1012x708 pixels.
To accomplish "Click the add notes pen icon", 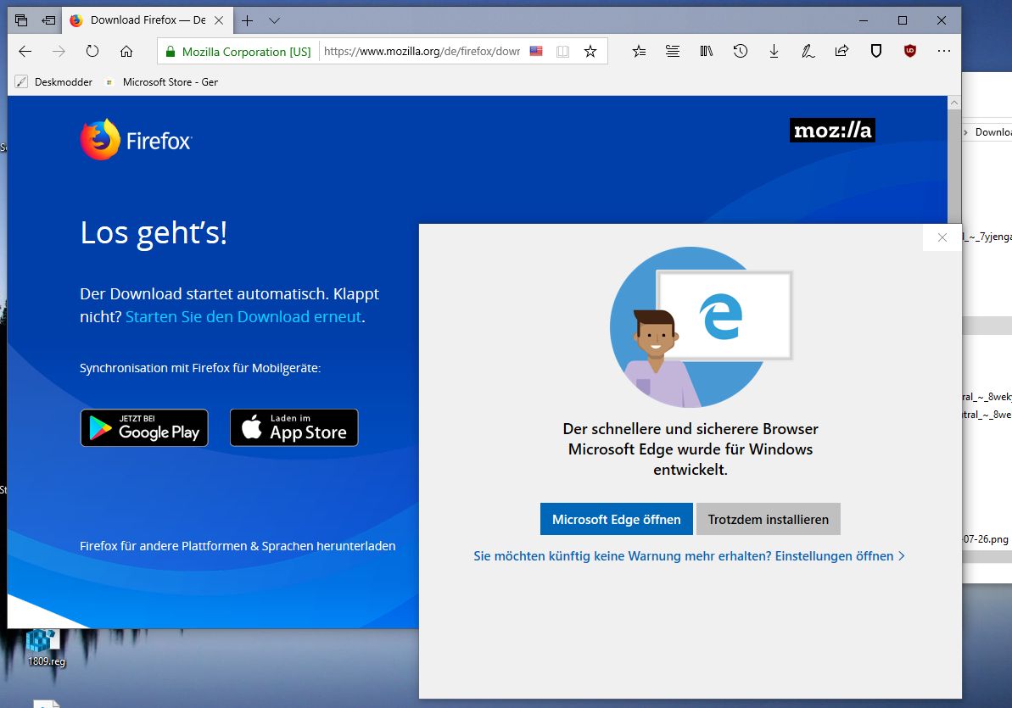I will point(808,51).
